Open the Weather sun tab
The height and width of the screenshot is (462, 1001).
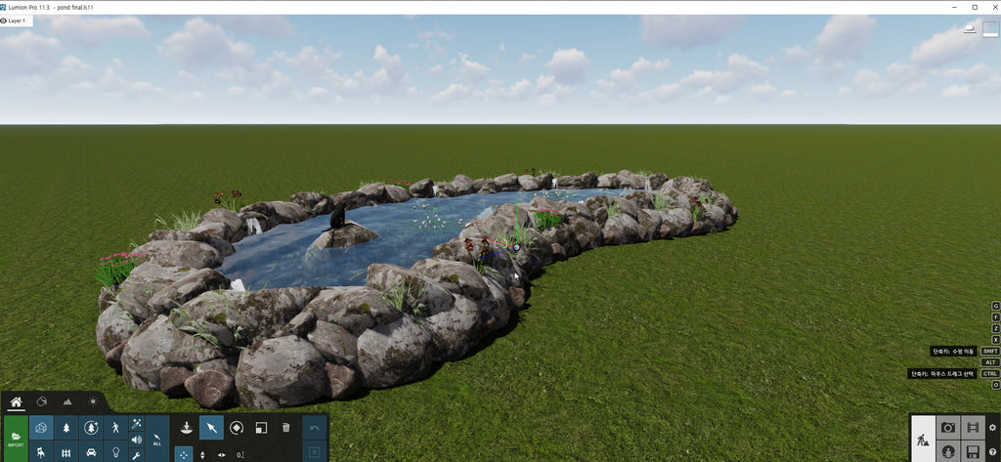click(93, 401)
